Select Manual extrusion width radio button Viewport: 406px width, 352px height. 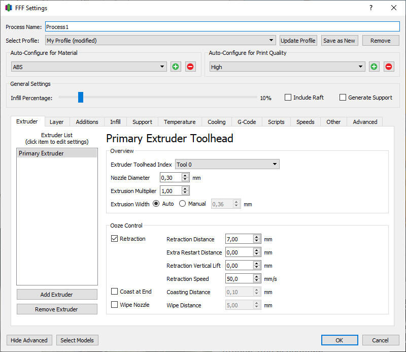point(182,204)
